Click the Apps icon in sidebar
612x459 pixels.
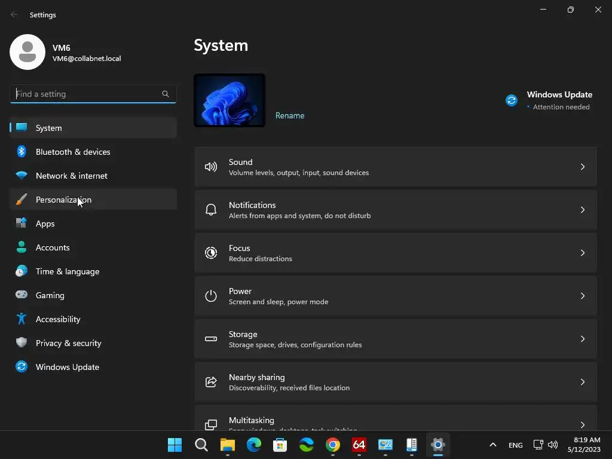pyautogui.click(x=22, y=223)
